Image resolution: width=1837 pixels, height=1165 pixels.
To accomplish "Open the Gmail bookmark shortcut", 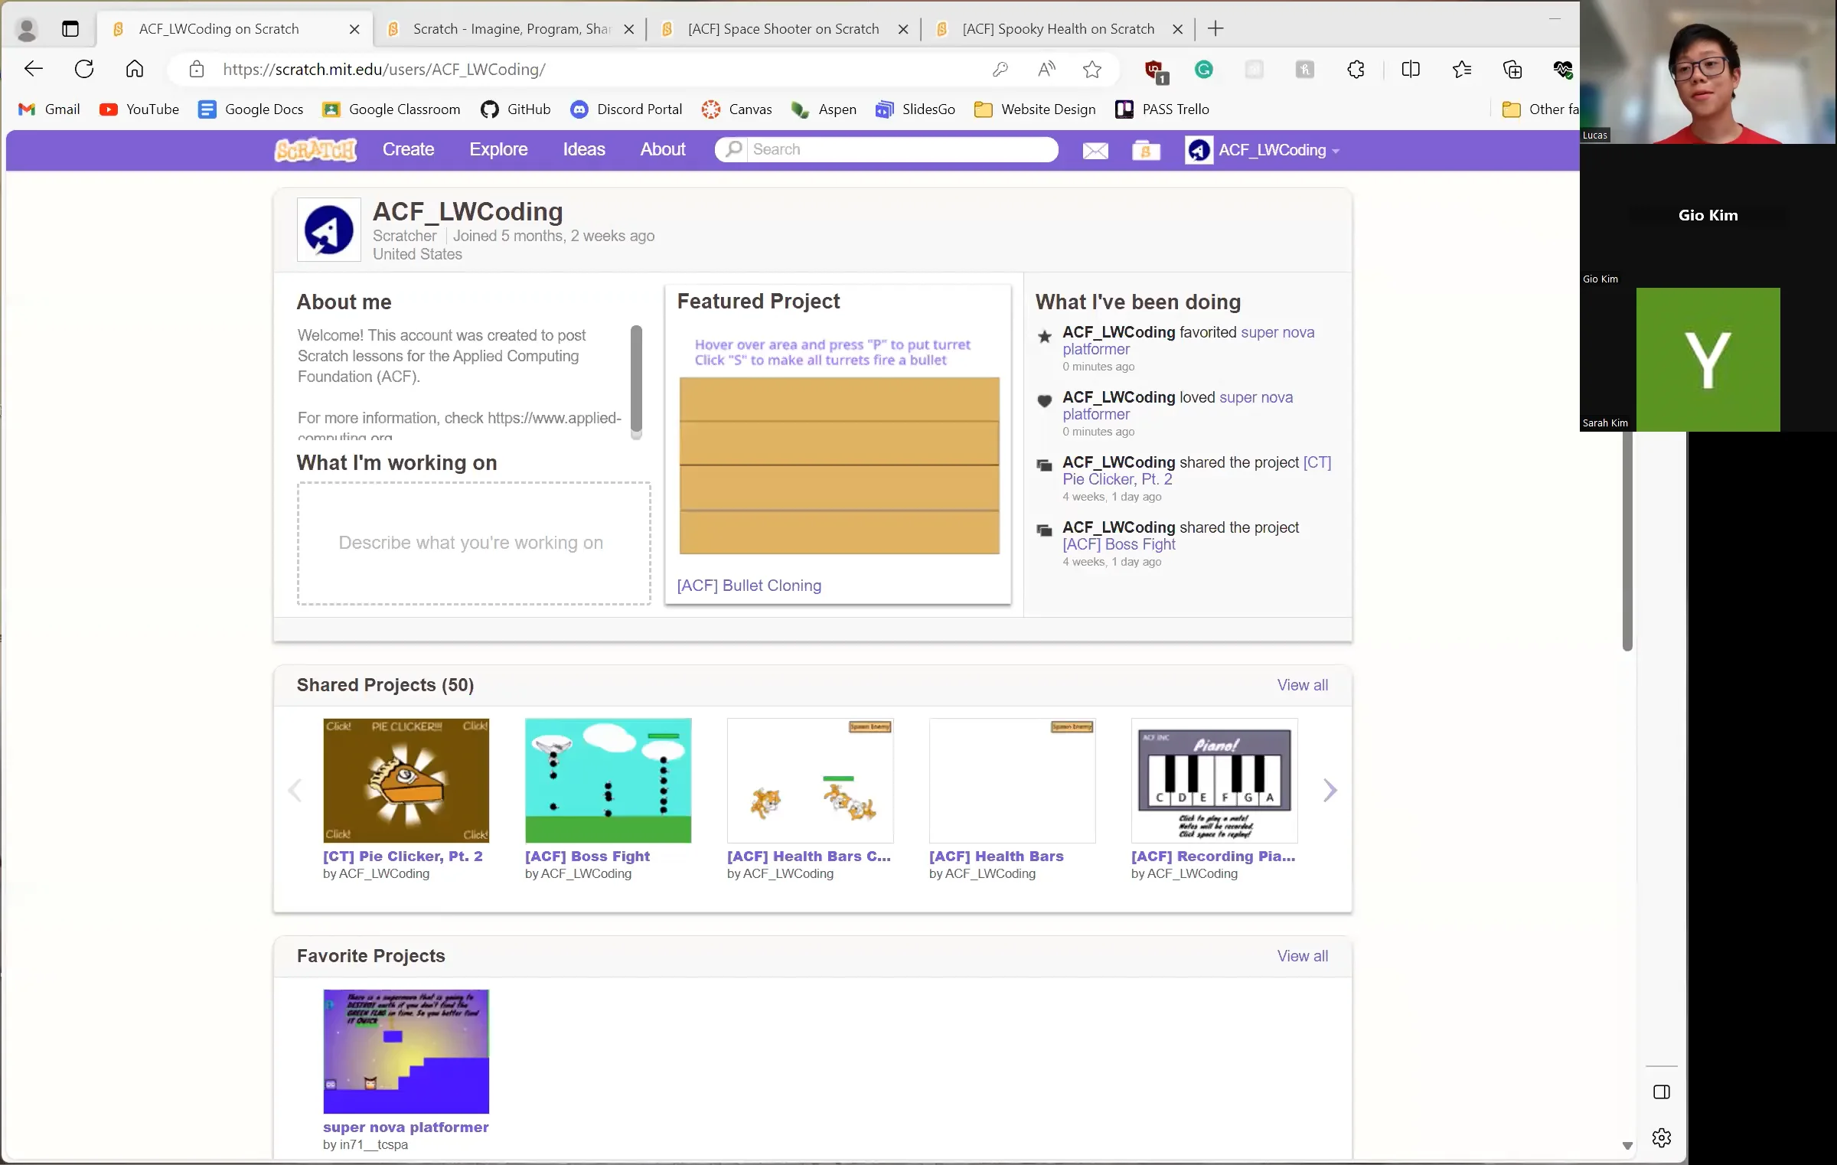I will (x=47, y=109).
